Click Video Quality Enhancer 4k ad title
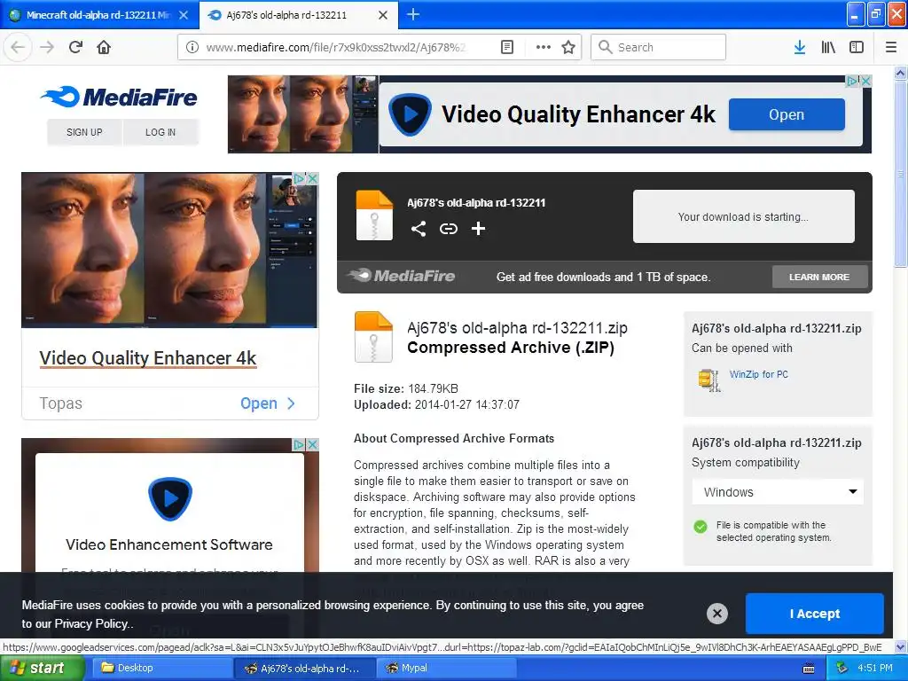The width and height of the screenshot is (908, 681). click(148, 358)
